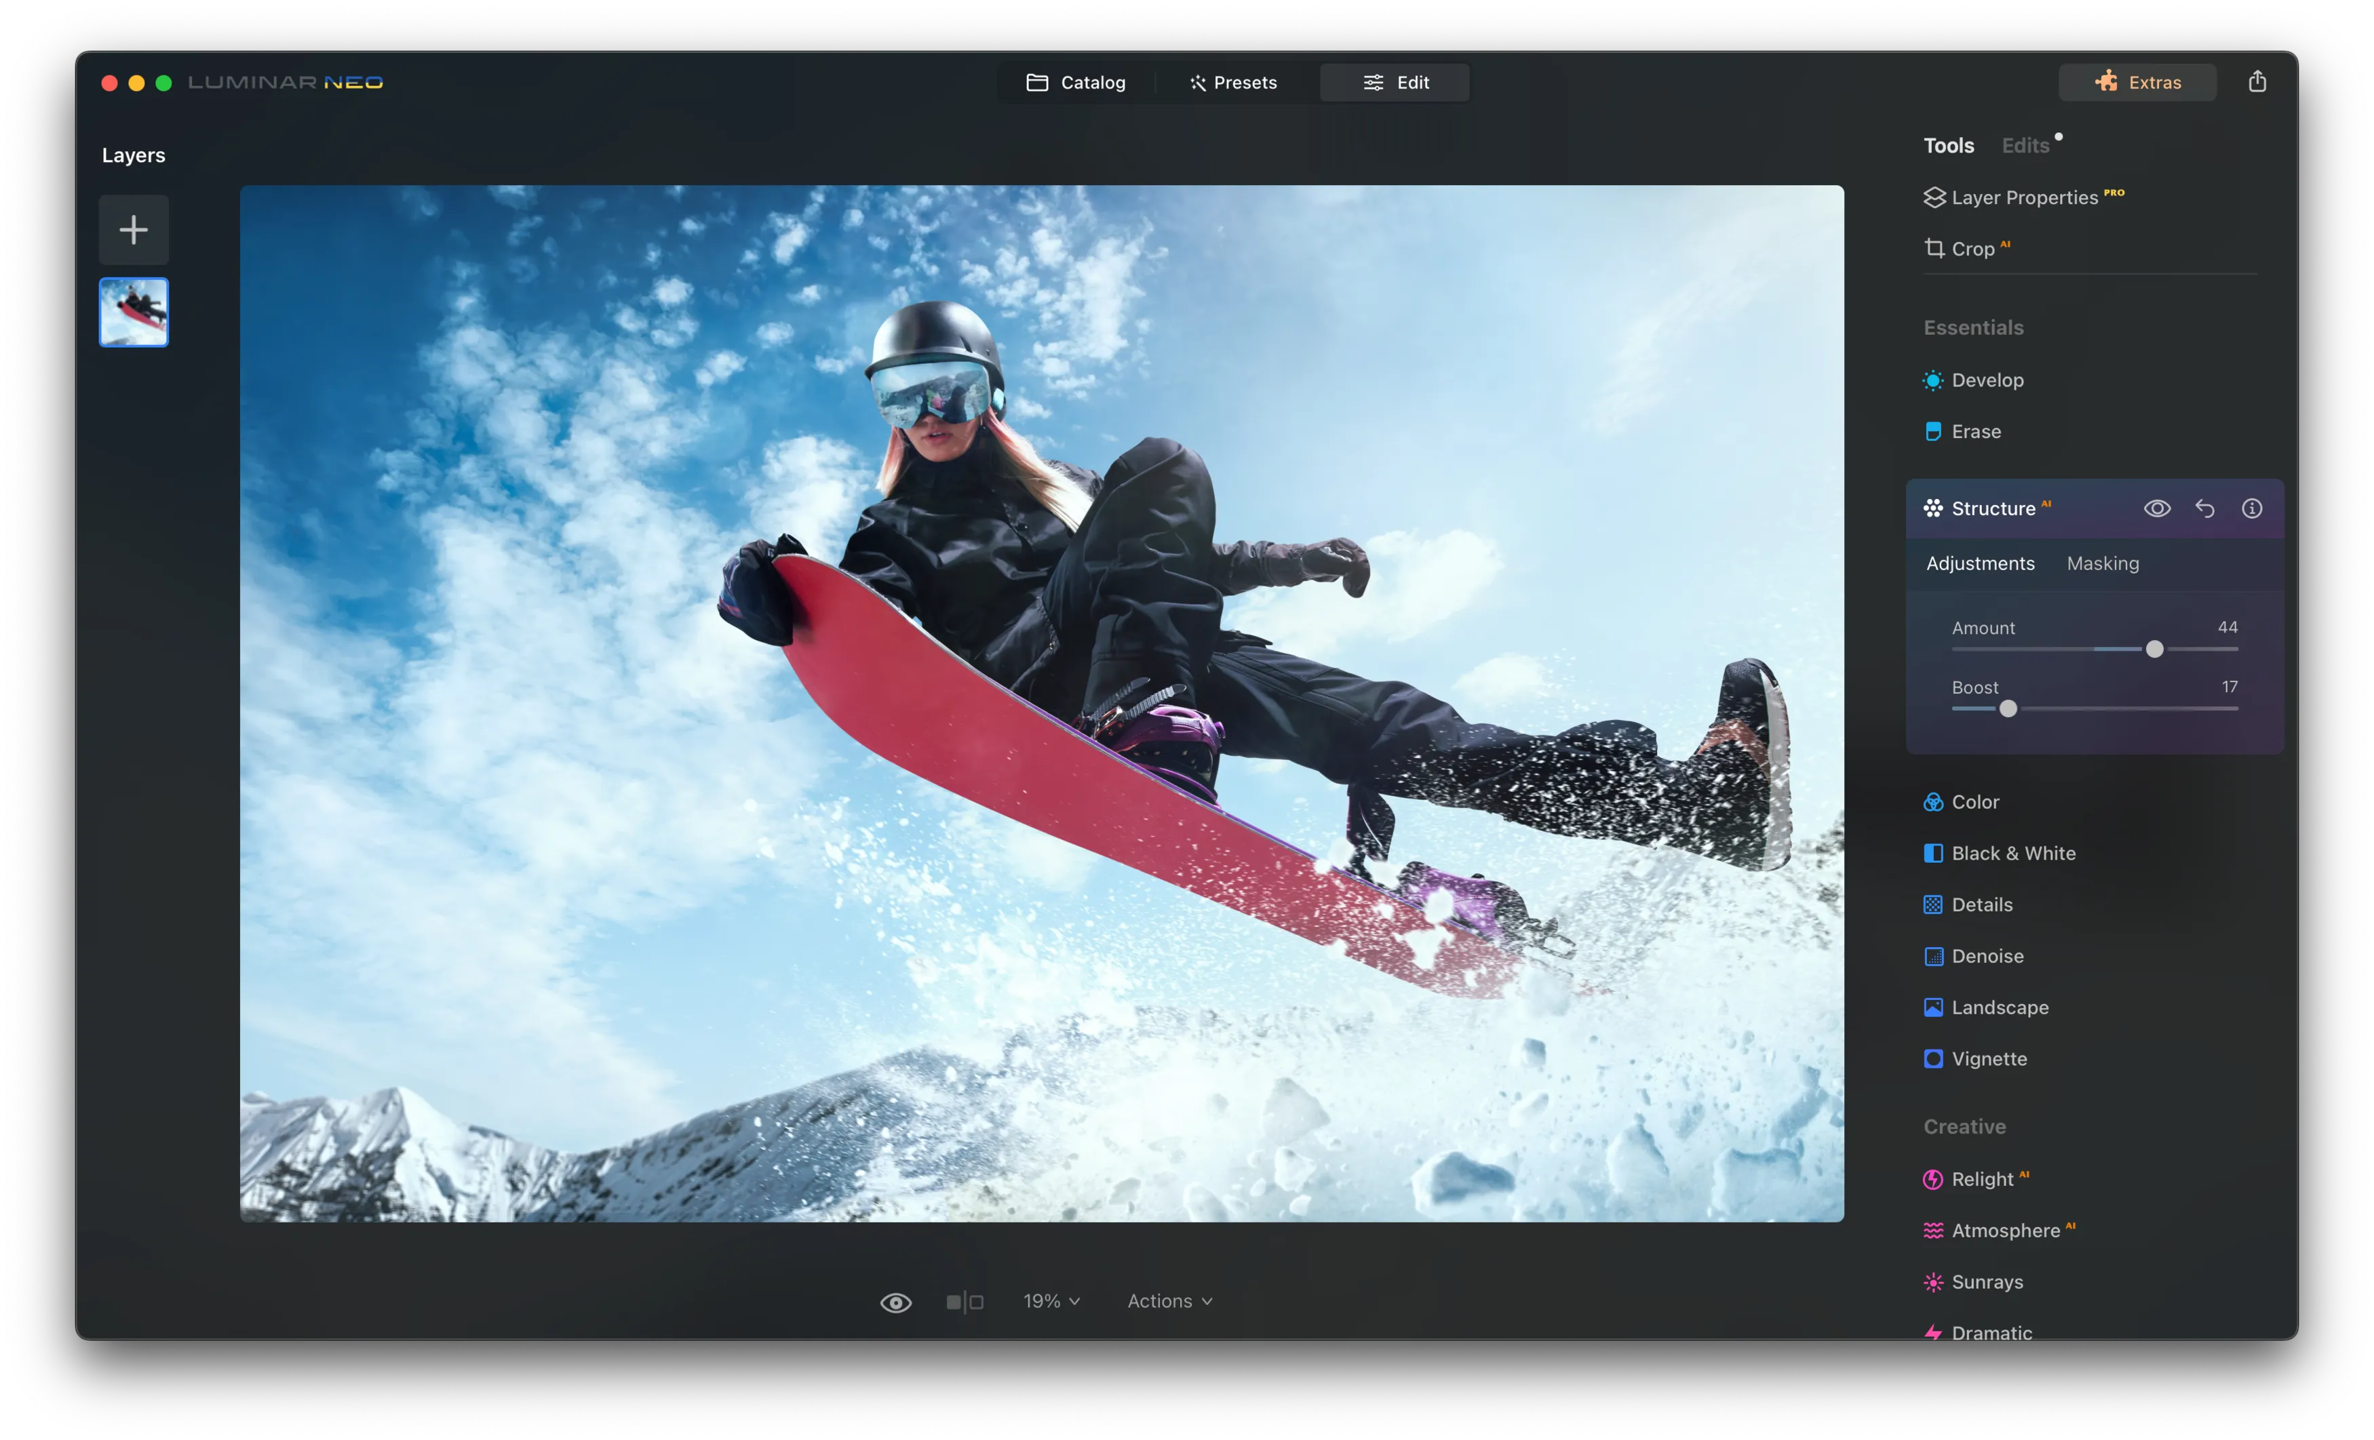Reset Structure adjustments with undo arrow
This screenshot has width=2374, height=1440.
point(2204,508)
